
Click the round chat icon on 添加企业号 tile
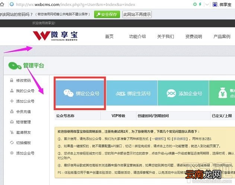(x=171, y=93)
